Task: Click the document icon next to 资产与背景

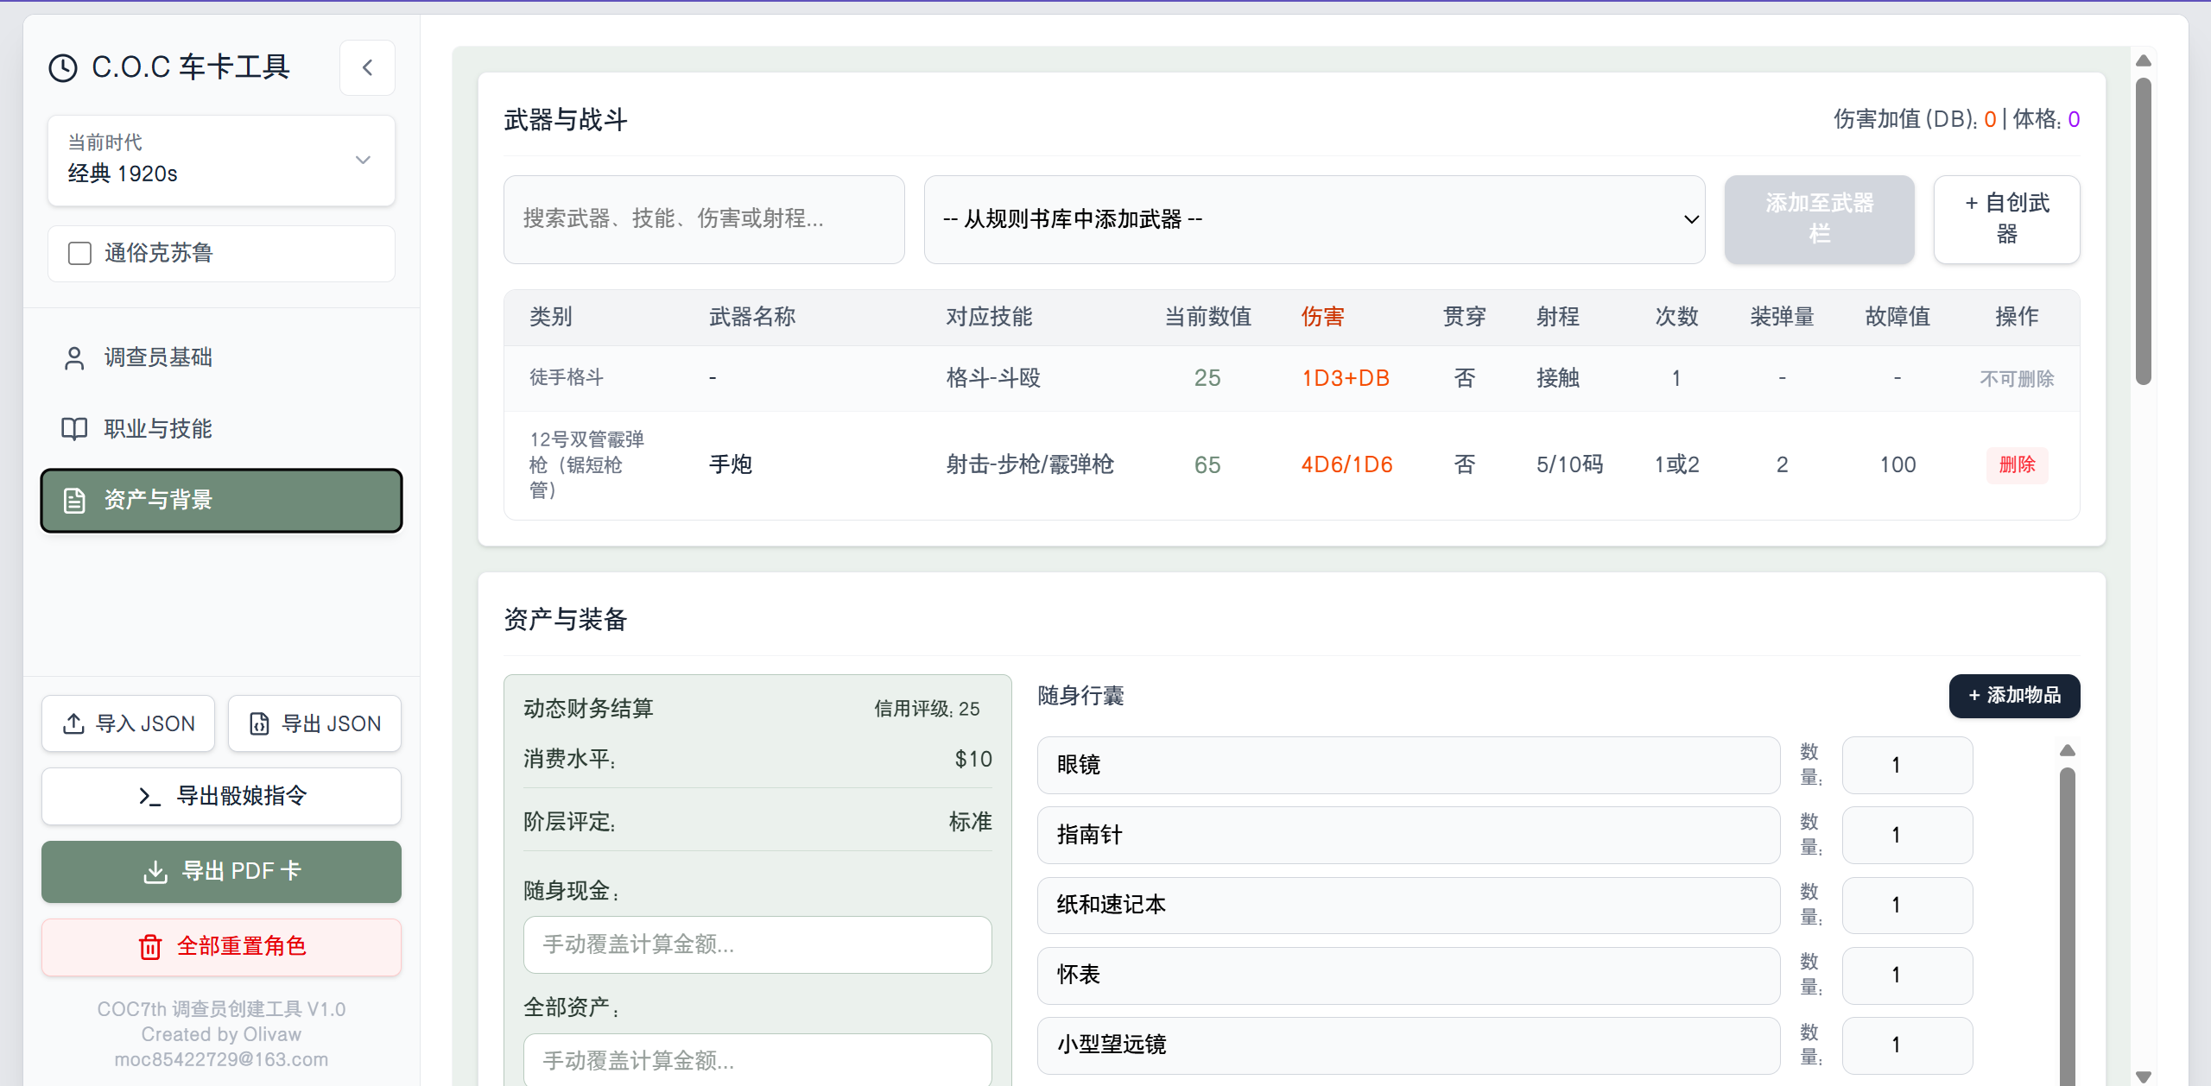Action: click(74, 500)
